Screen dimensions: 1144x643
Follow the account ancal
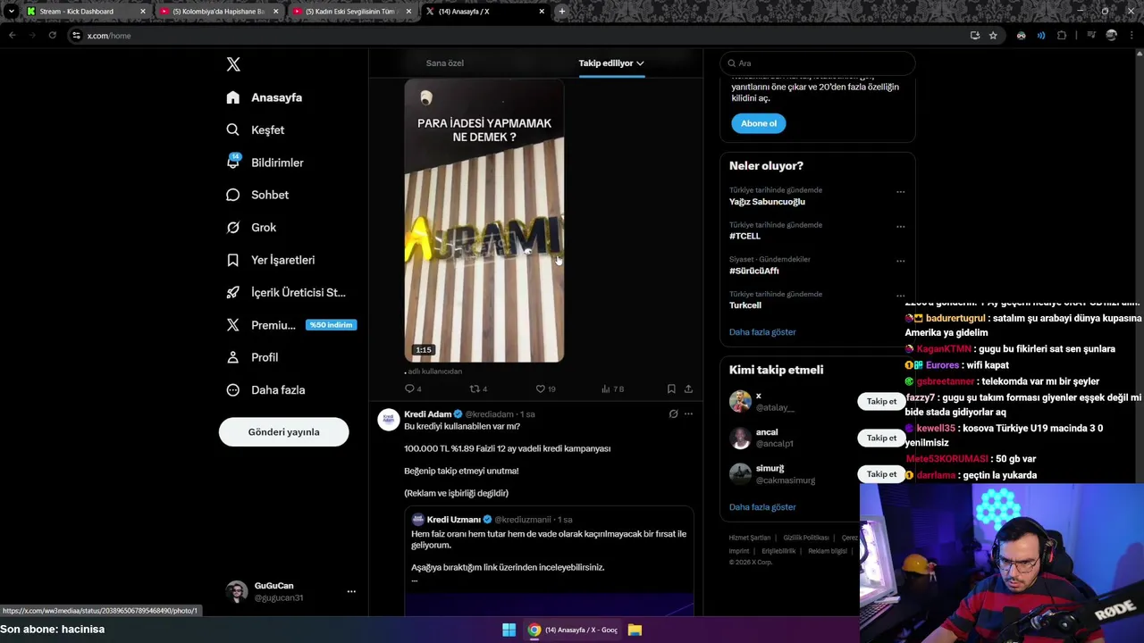point(881,438)
